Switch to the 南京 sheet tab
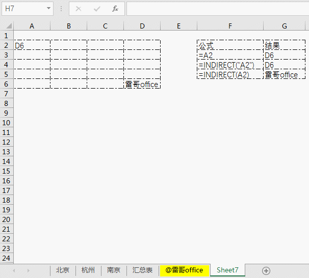Screen dimensions: 309x278 tap(114, 270)
